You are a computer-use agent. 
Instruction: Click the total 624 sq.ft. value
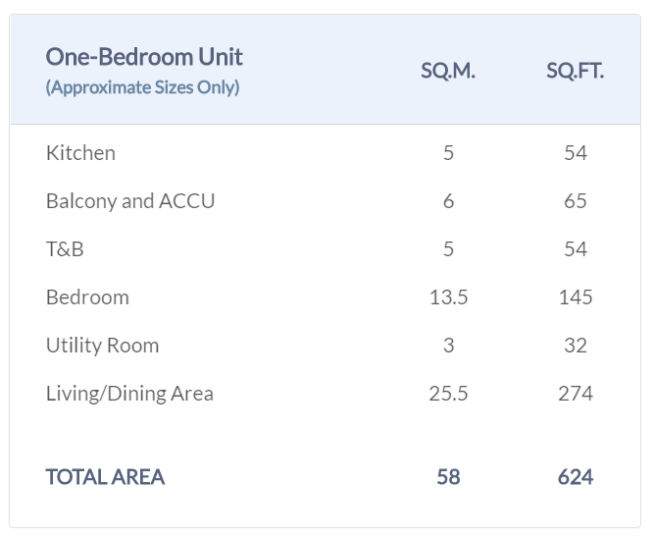576,477
